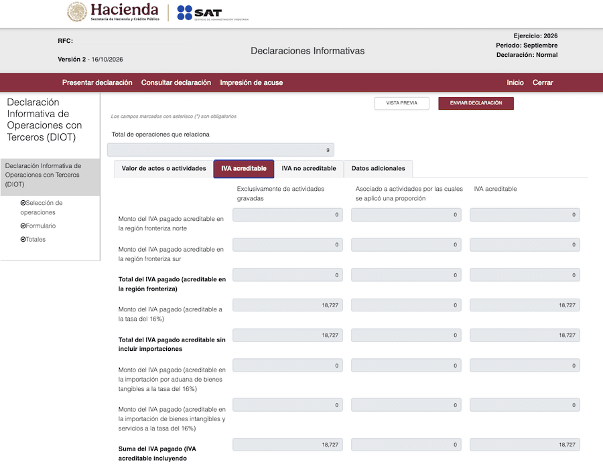
Task: Click the Enviar Declaración button
Action: (x=476, y=103)
